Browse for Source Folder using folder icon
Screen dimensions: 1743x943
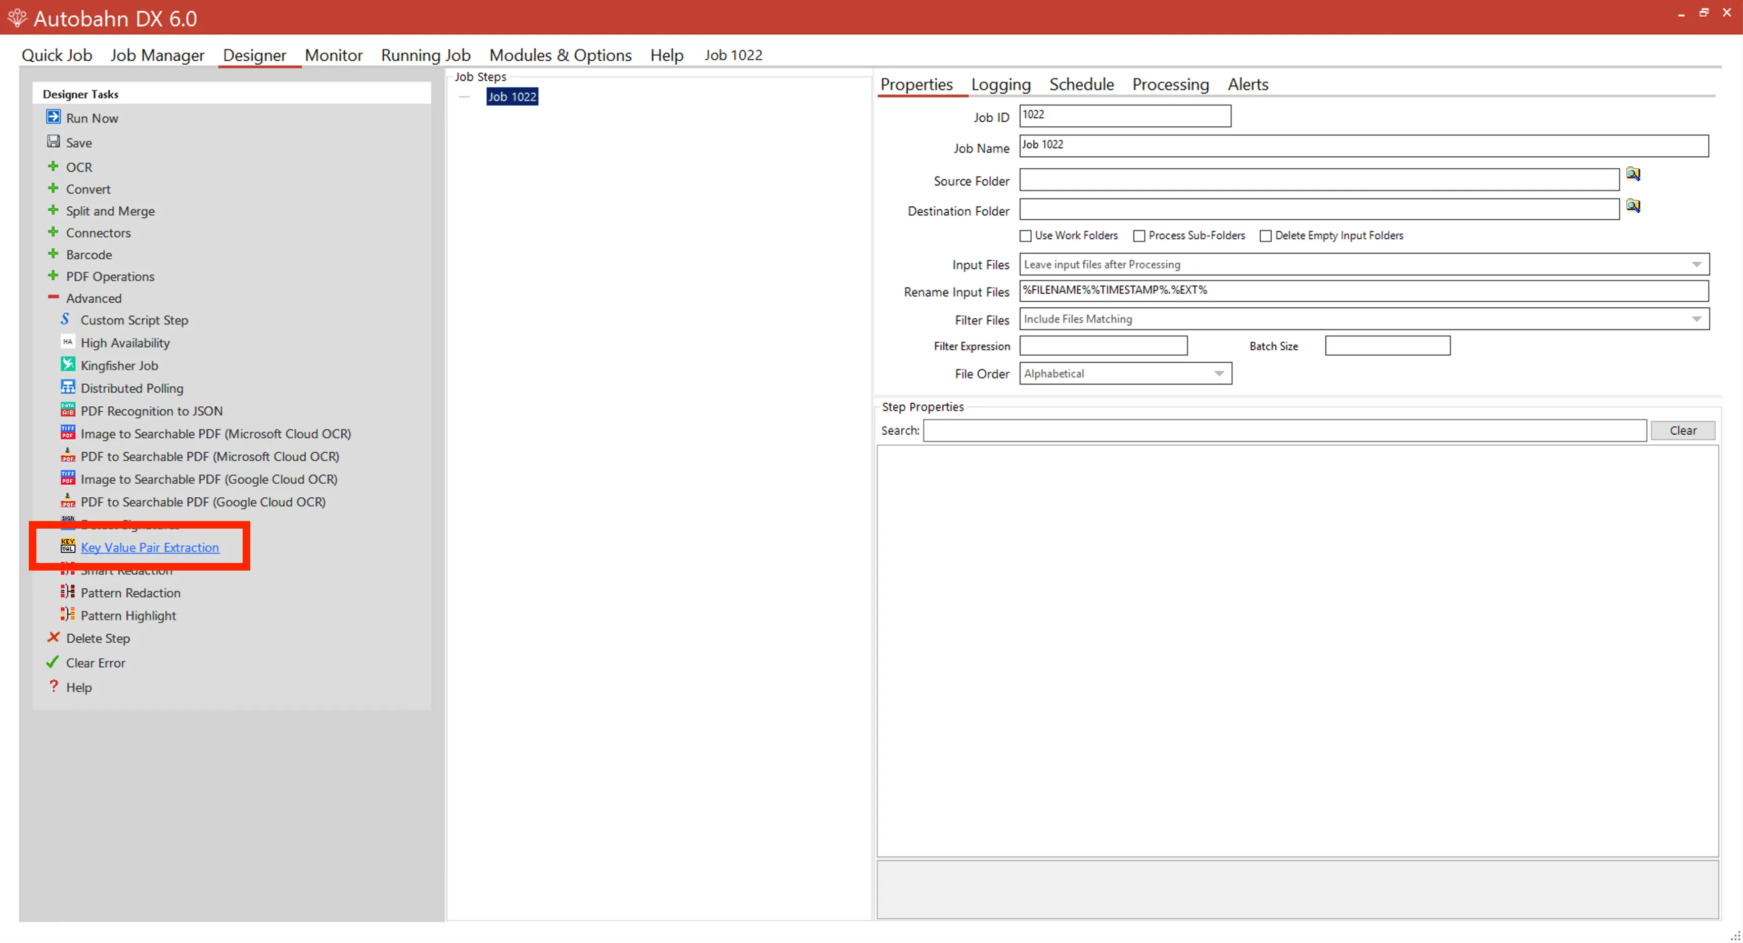[x=1633, y=174]
